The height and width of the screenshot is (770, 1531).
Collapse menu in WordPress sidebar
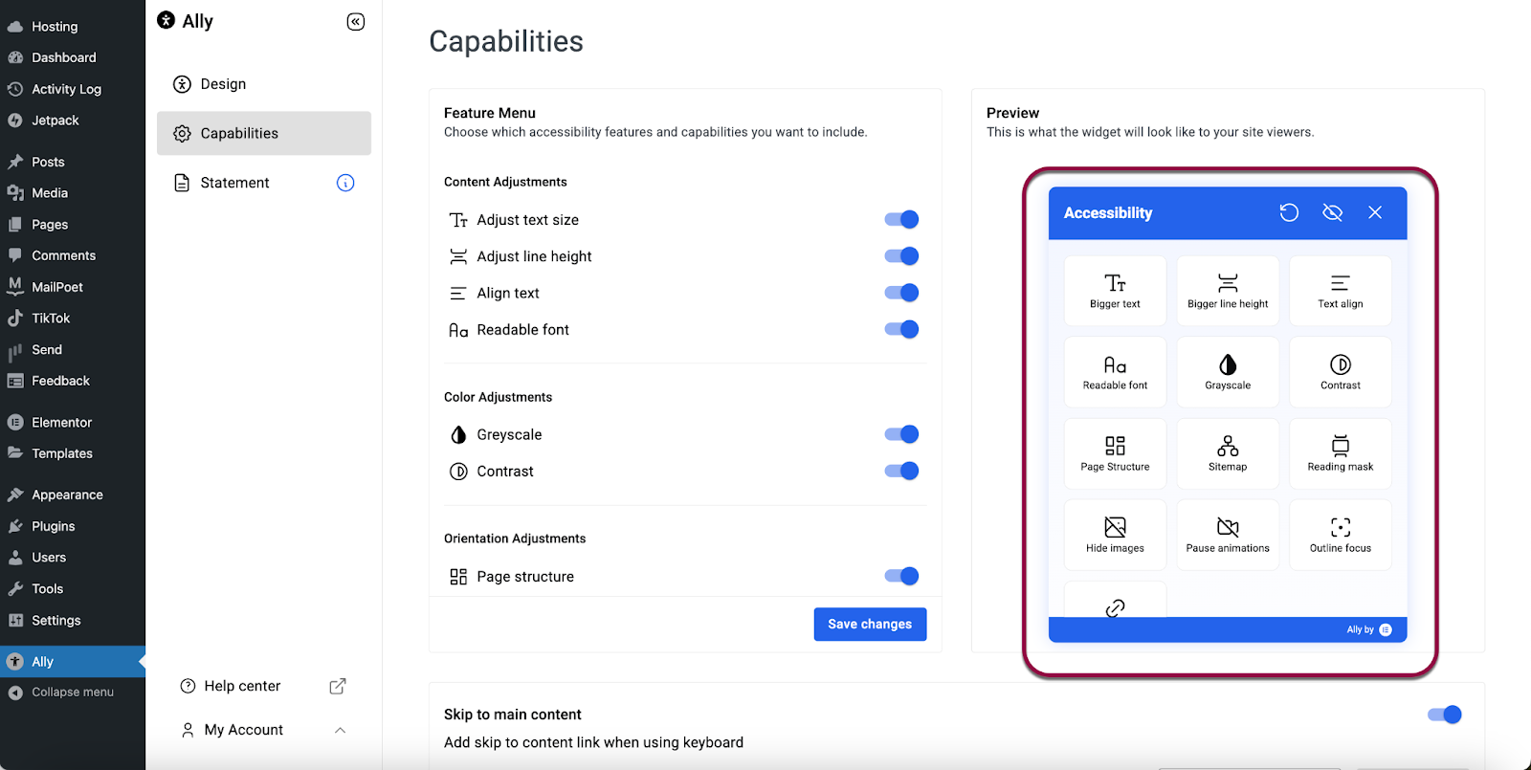click(73, 693)
